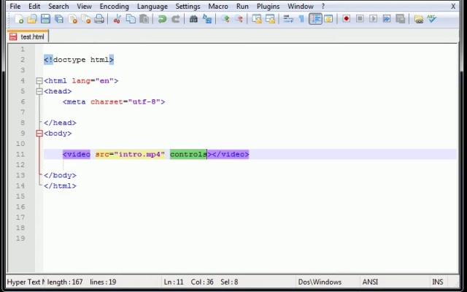Click 'Ln : 11' status bar entry
The image size is (467, 292).
[x=174, y=282]
